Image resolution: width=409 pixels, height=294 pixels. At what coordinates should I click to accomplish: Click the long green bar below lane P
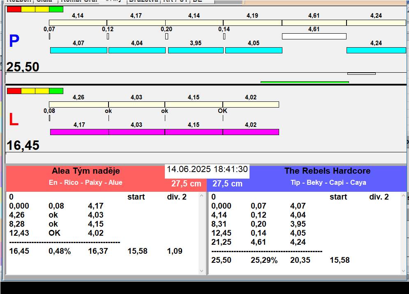coord(305,82)
